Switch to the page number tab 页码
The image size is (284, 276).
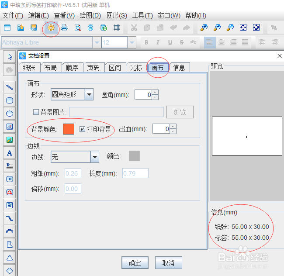click(94, 68)
